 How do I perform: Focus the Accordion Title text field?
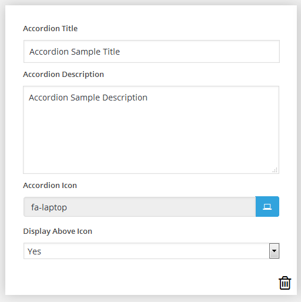click(152, 52)
